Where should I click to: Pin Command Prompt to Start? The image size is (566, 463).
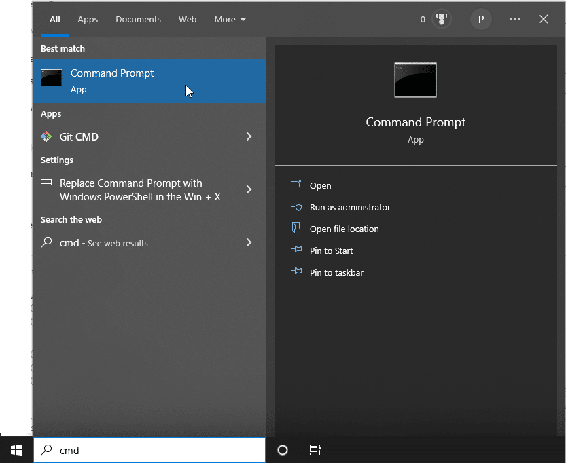(331, 251)
